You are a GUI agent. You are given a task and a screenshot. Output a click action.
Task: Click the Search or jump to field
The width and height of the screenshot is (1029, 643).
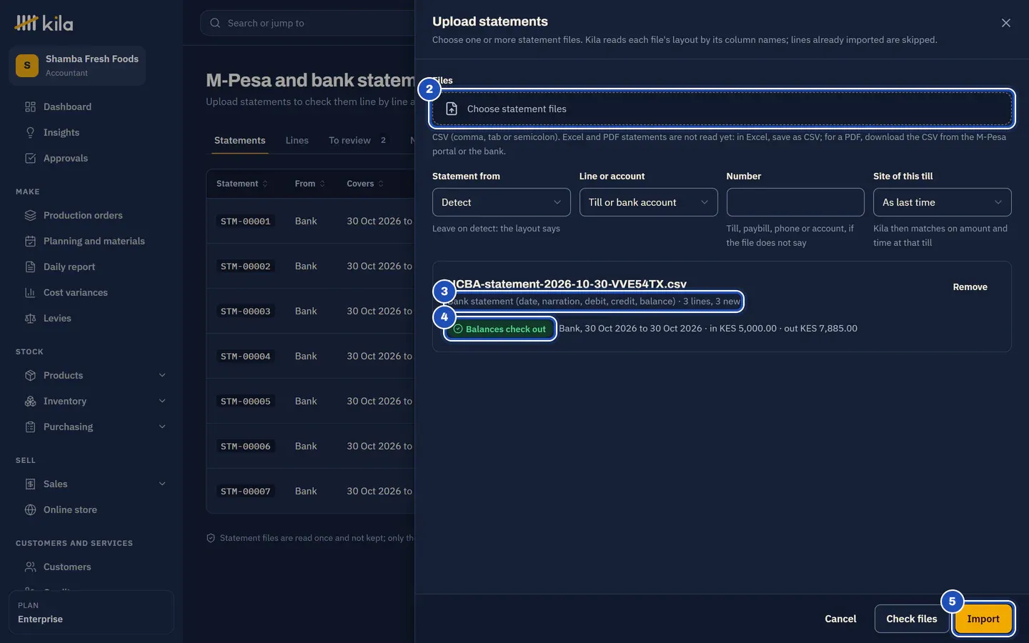(307, 23)
